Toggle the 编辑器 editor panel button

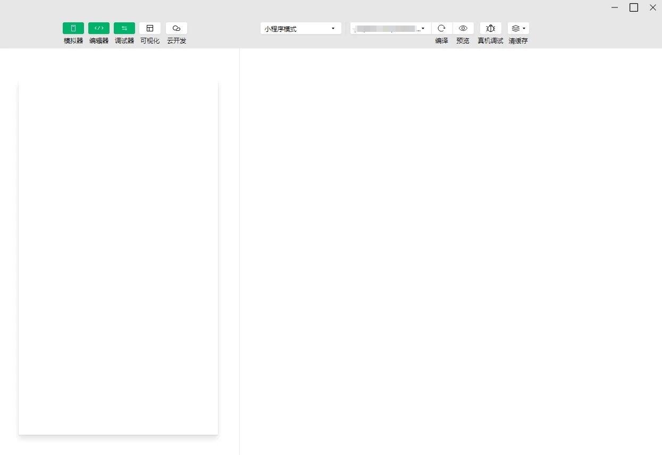click(x=99, y=28)
